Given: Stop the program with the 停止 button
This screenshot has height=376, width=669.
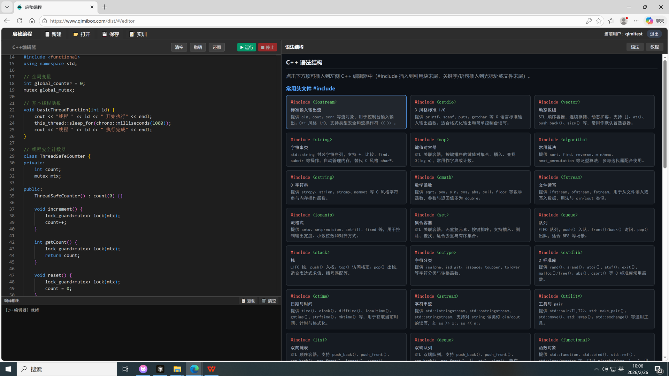Looking at the screenshot, I should pos(267,47).
